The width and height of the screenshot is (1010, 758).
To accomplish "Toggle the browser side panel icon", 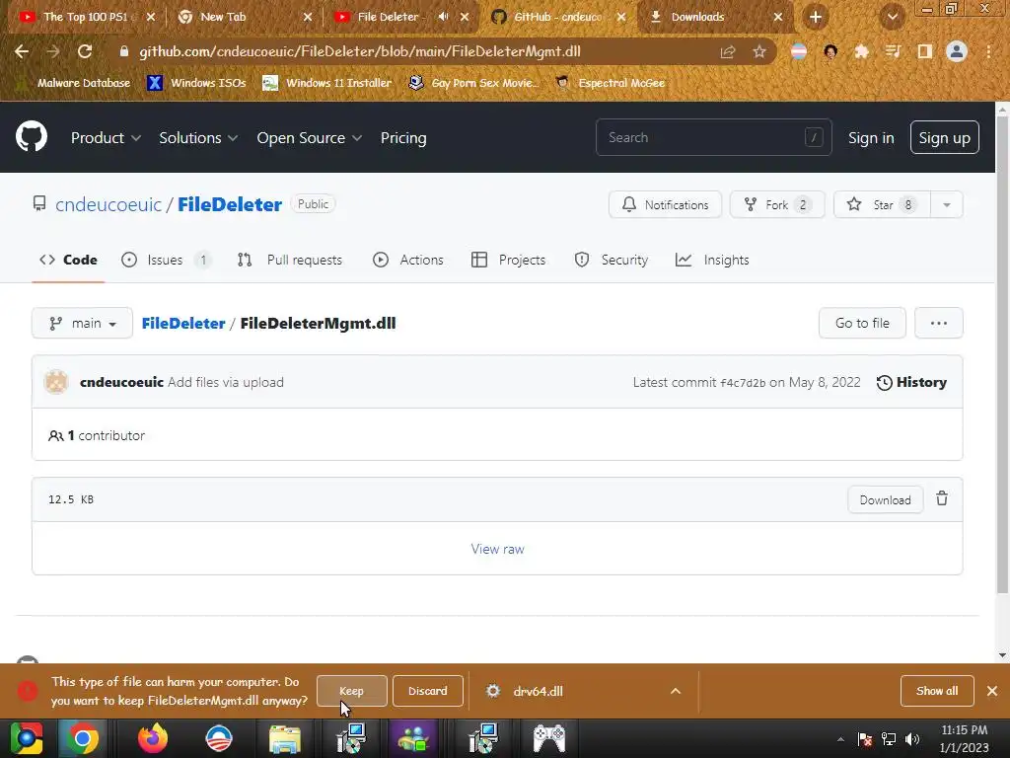I will pos(925,51).
